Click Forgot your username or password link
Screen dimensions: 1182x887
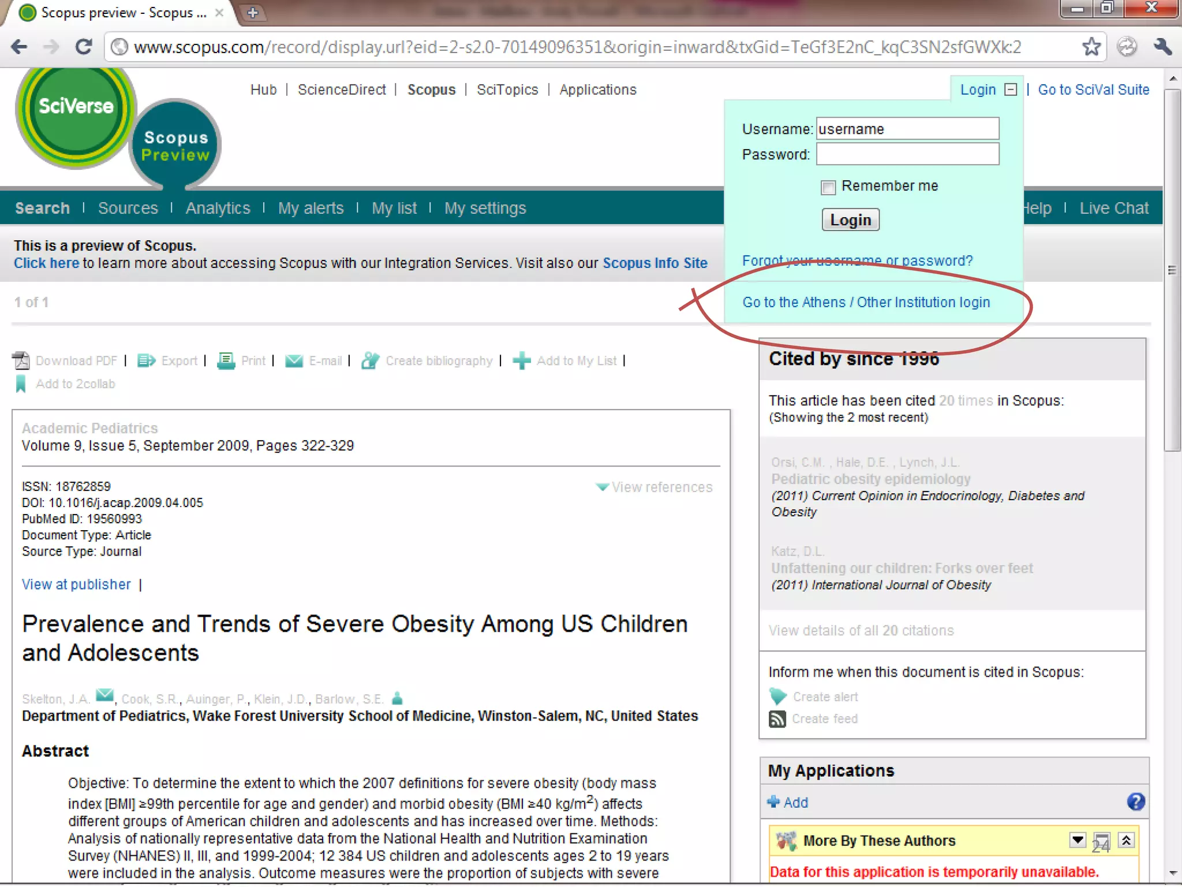pyautogui.click(x=857, y=260)
